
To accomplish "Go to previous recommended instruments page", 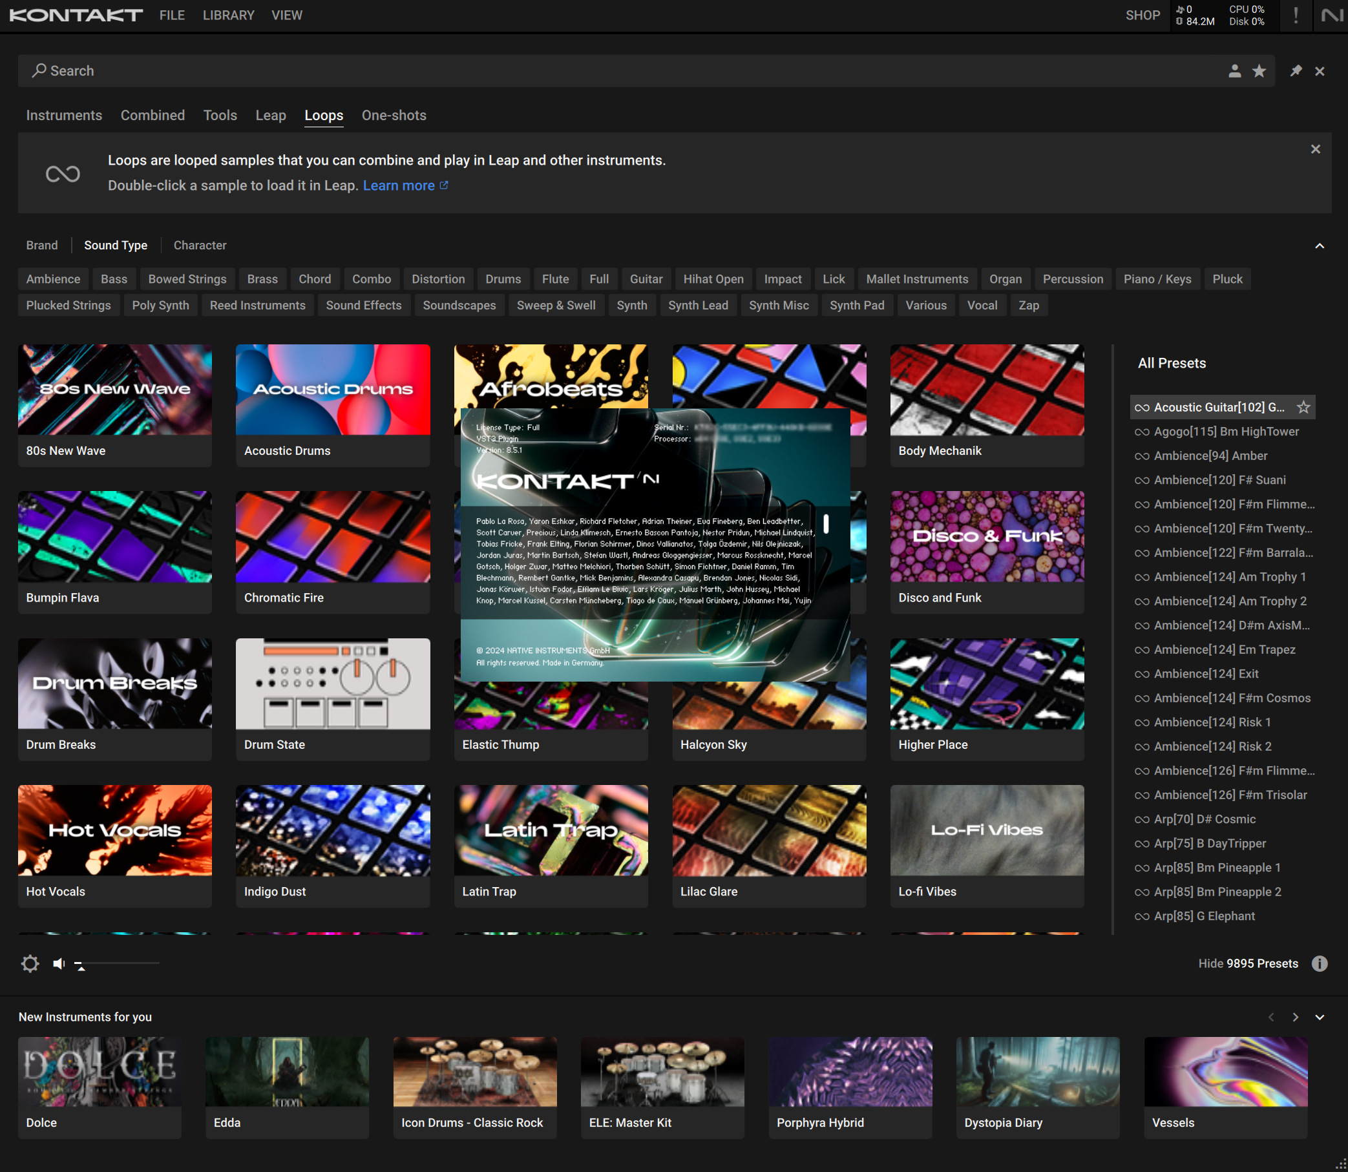I will tap(1272, 1017).
